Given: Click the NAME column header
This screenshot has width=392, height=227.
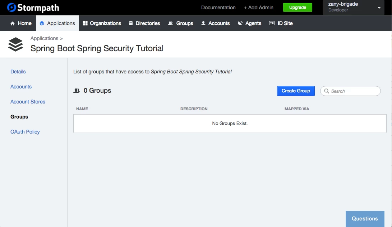Looking at the screenshot, I should [82, 109].
